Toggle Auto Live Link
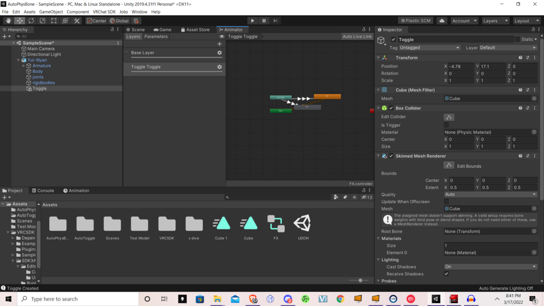544x306 pixels. point(357,36)
